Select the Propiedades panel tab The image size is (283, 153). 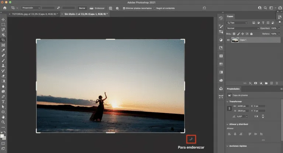(x=233, y=89)
